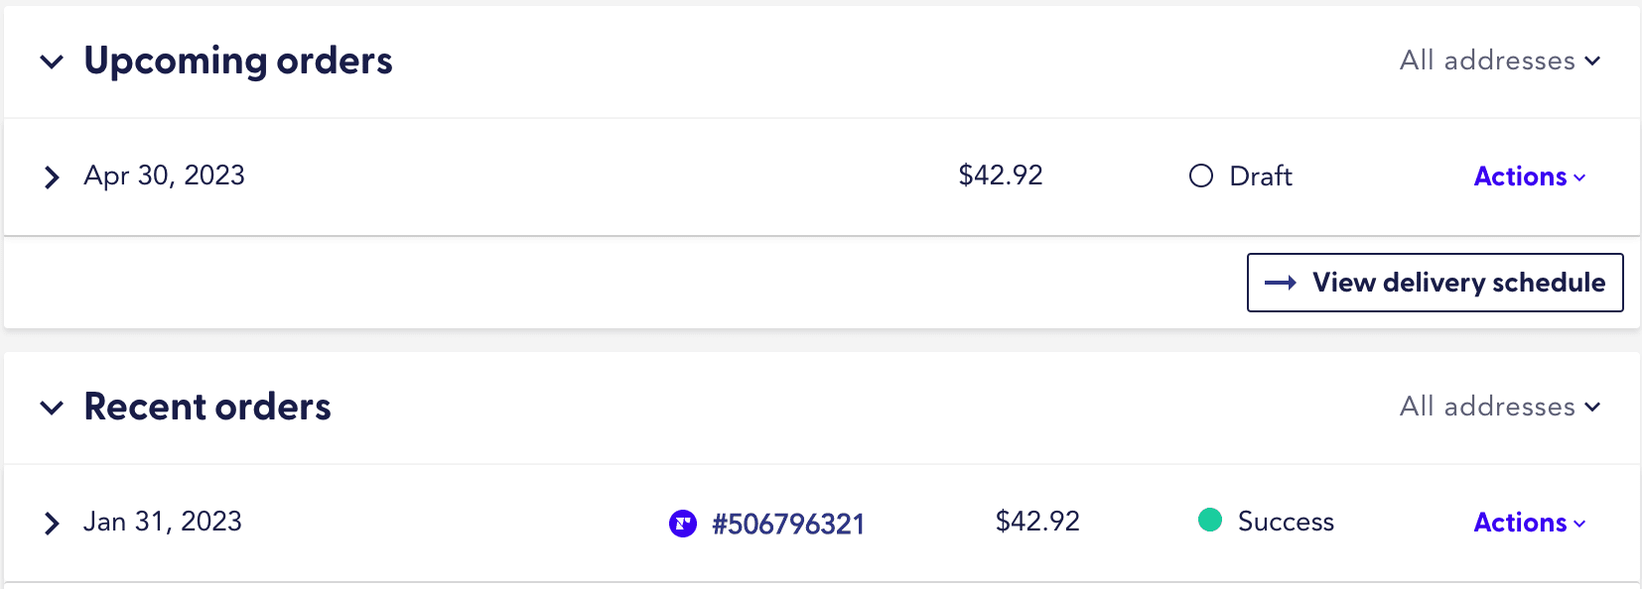The width and height of the screenshot is (1642, 589).
Task: Click the $42.92 amount of the draft order
Action: [x=1000, y=176]
